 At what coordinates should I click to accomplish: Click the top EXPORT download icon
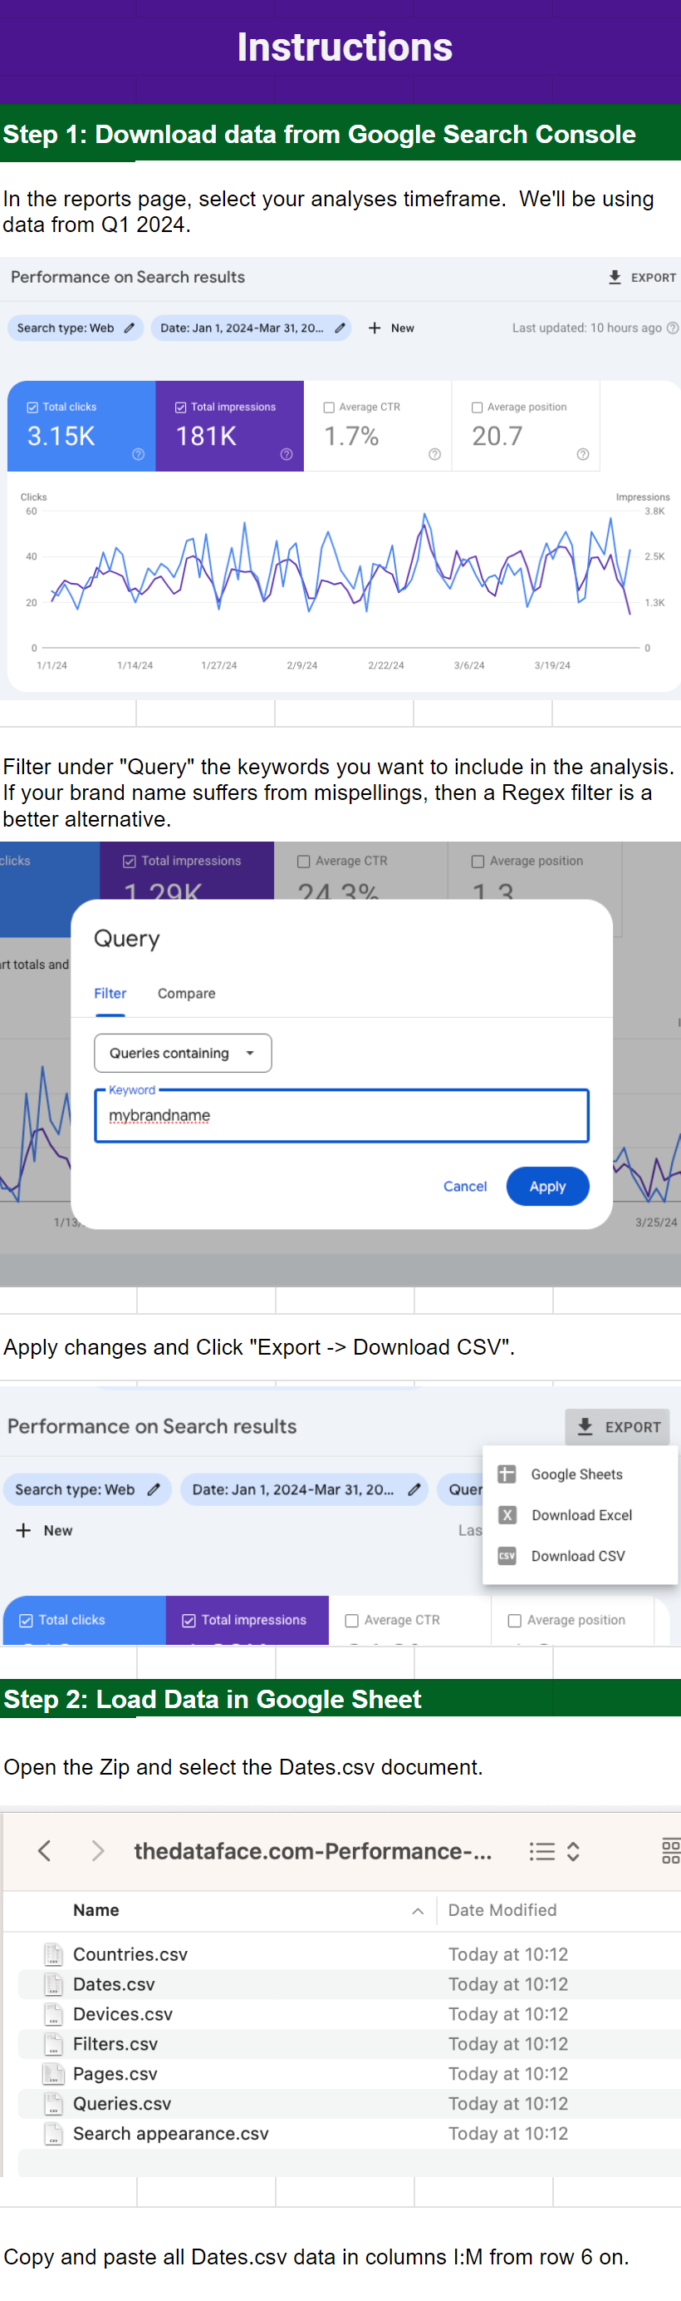pyautogui.click(x=614, y=277)
